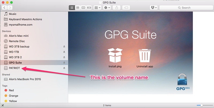
Task: Click the Alon's Mac mini computer icon
Action: pos(6,36)
